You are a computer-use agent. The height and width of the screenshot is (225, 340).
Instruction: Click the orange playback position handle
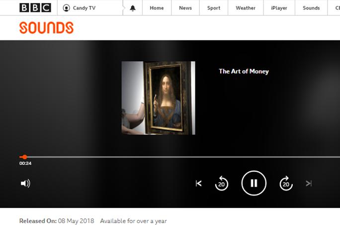point(25,157)
